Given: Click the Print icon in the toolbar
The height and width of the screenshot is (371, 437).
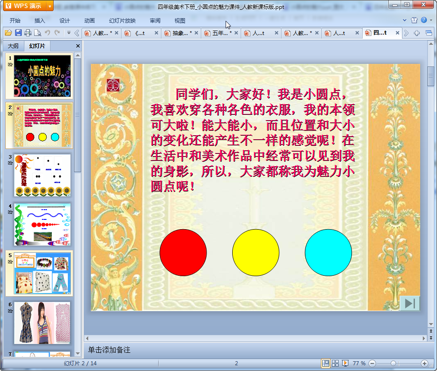Looking at the screenshot, I should pos(28,33).
